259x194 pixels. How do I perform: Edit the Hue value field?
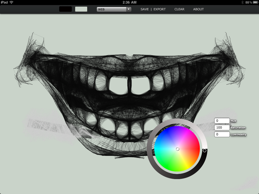tap(222, 121)
